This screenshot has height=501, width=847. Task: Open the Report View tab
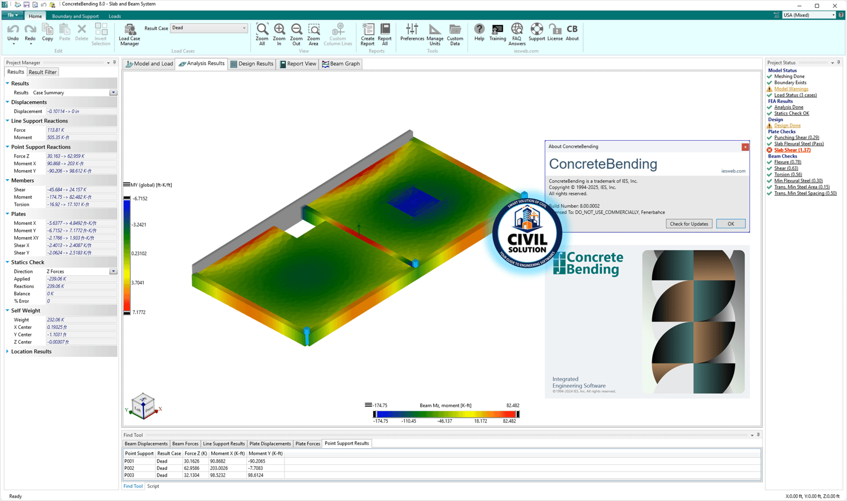tap(298, 64)
